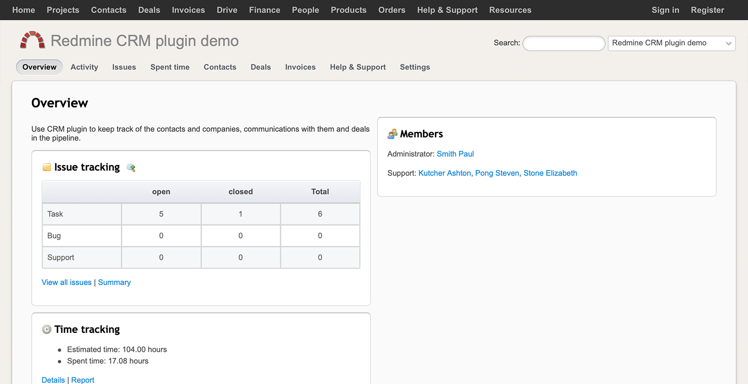Click the 'open' column header

pyautogui.click(x=161, y=192)
